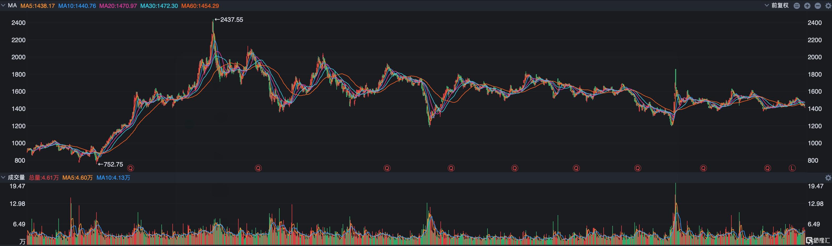
Task: Open the main chart settings gear
Action: point(828,6)
